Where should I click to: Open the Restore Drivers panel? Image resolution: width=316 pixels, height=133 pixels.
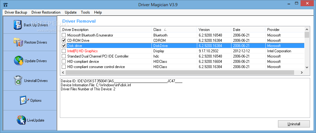click(30, 42)
